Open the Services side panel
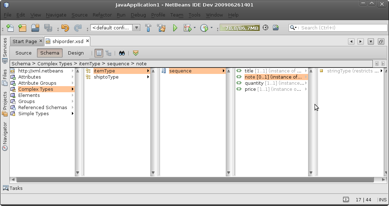The width and height of the screenshot is (389, 206). 5,51
